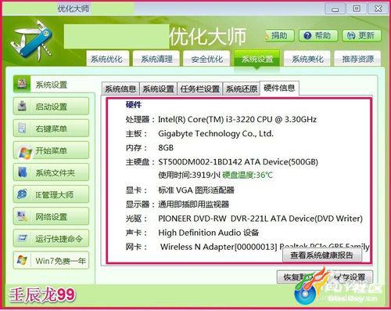Click the 启动设置 sidebar icon
Screen dimensions: 391x311
click(22, 106)
